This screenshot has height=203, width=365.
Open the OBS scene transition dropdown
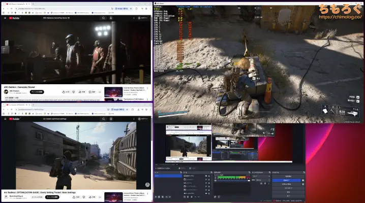pos(260,176)
